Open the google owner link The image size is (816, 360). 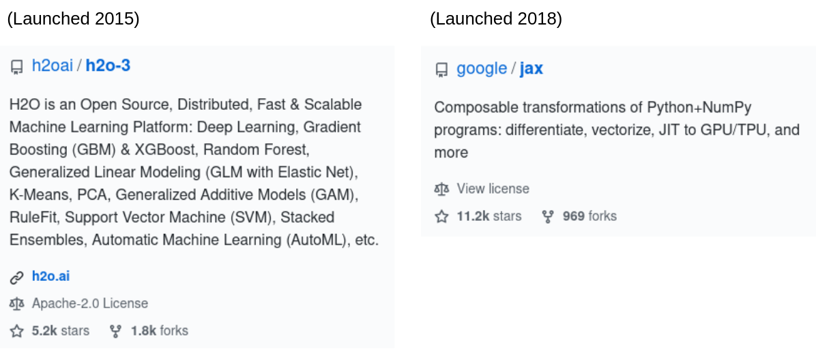click(x=482, y=69)
